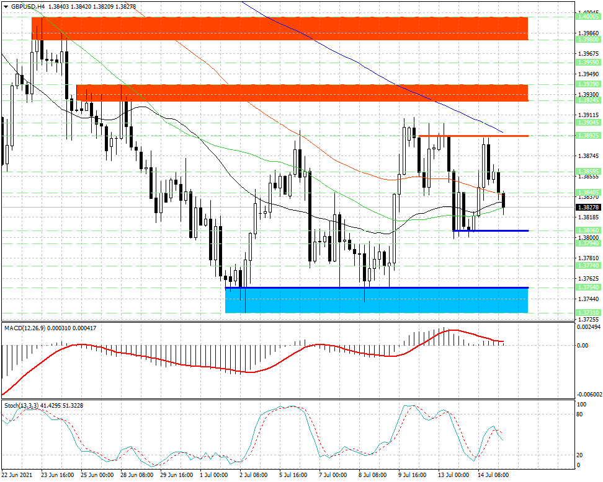
Task: Click the 28 Jun 08:00 time label
Action: pos(137,475)
